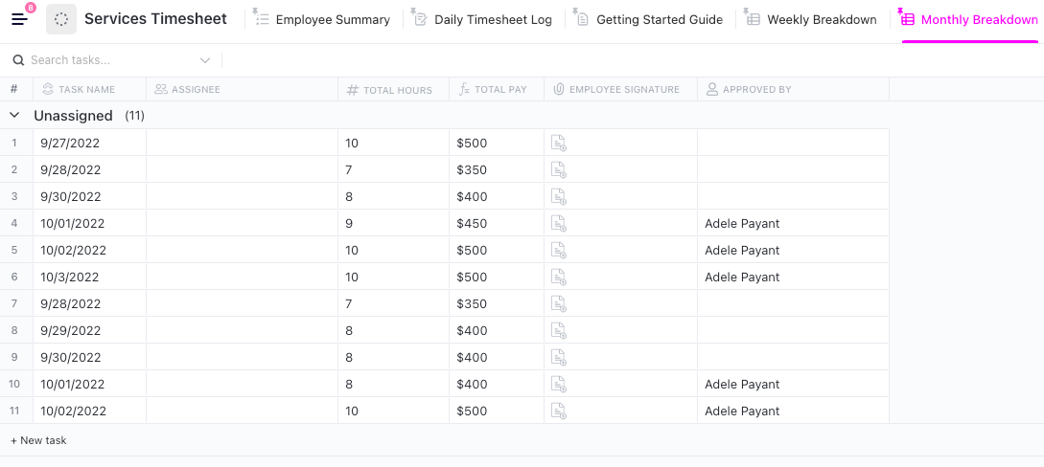Open the Daily Timesheet Log tab
This screenshot has height=467, width=1044.
pyautogui.click(x=493, y=19)
